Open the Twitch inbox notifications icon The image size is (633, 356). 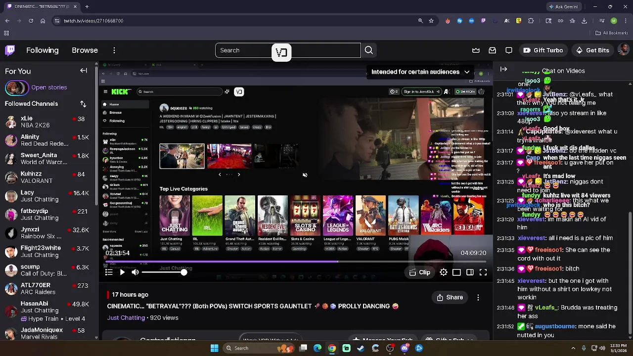coord(493,50)
